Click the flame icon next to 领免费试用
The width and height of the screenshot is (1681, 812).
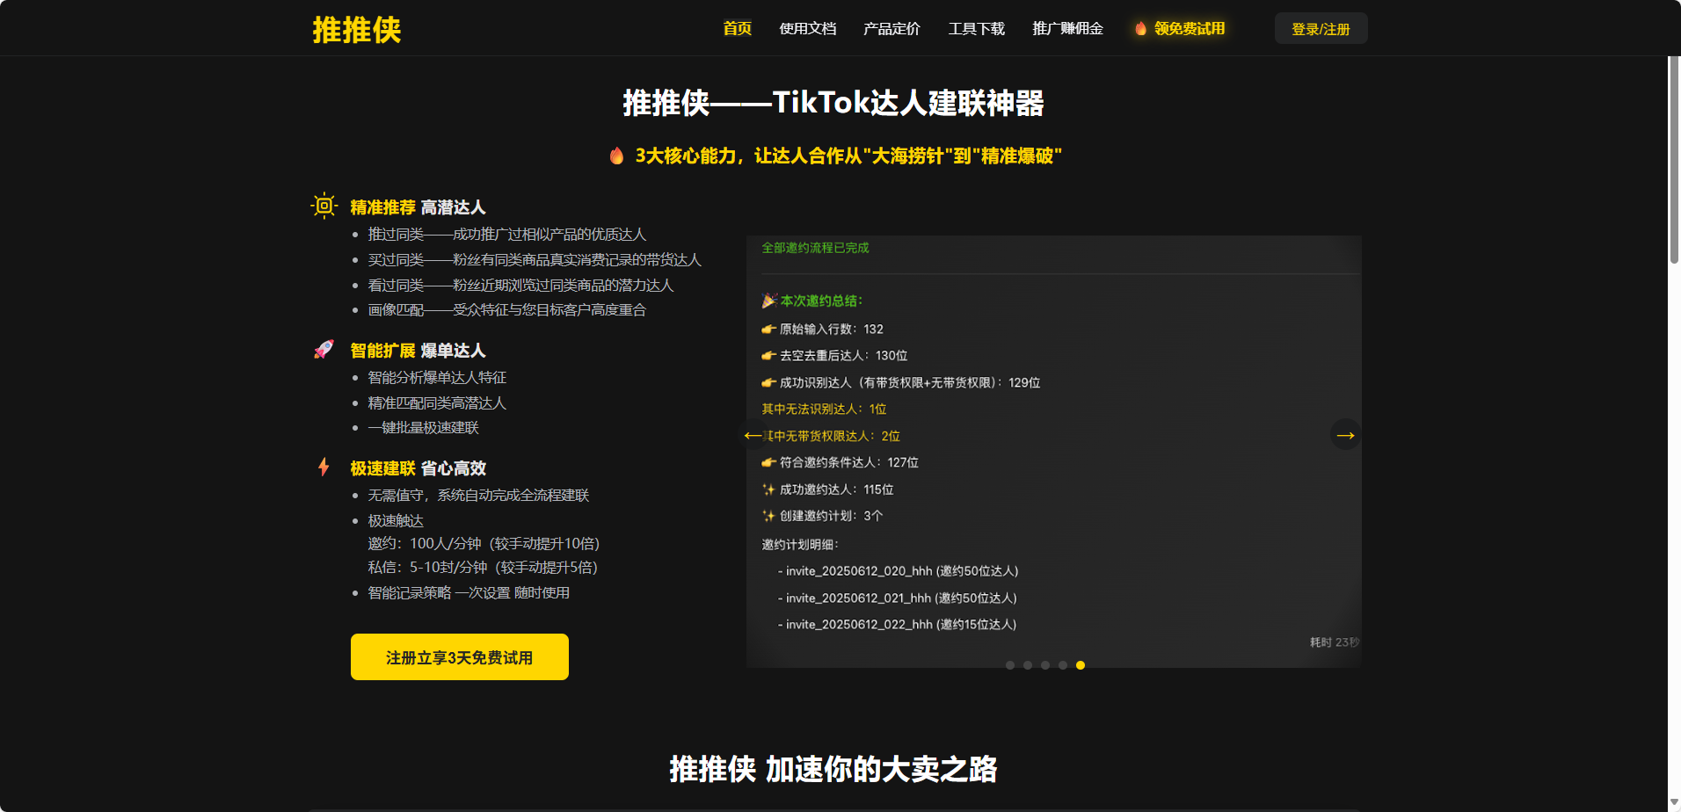(x=1140, y=28)
